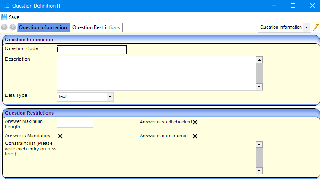Image resolution: width=320 pixels, height=179 pixels.
Task: Enable Answer is constrained checkbox
Action: coord(195,136)
